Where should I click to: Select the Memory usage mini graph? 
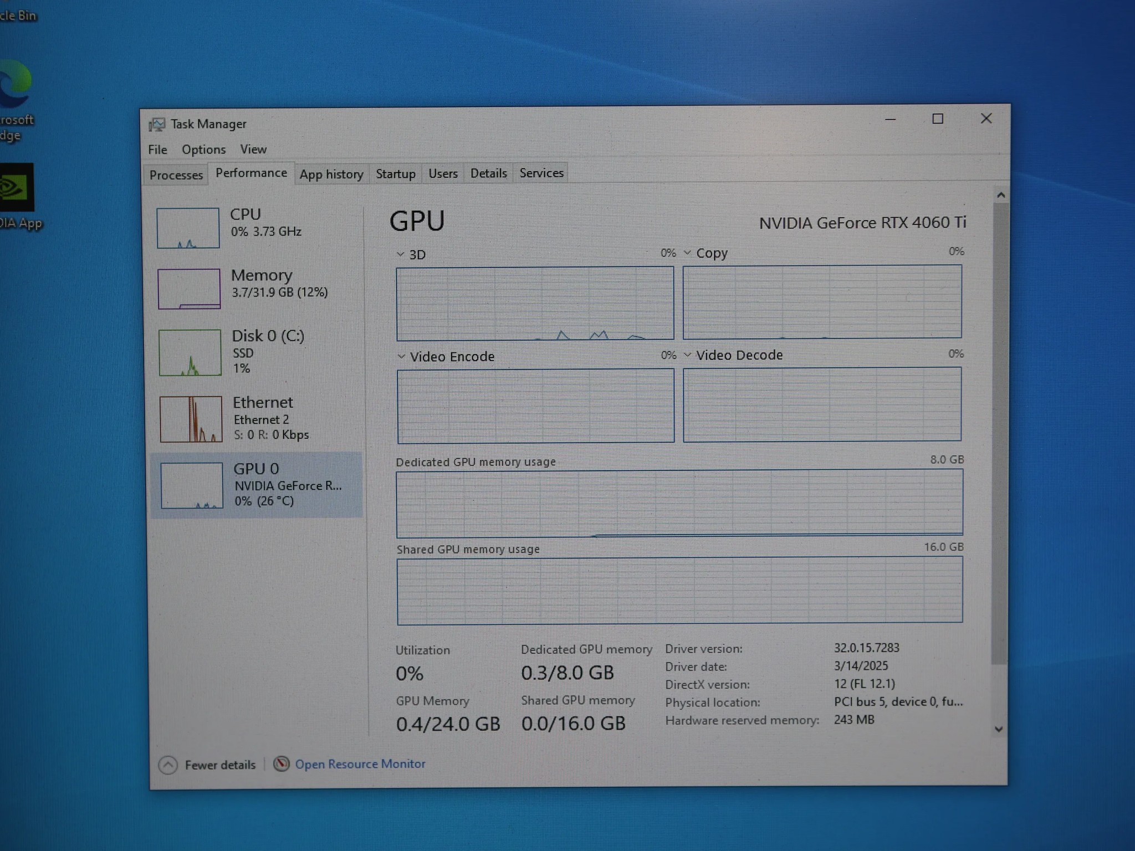click(x=189, y=289)
